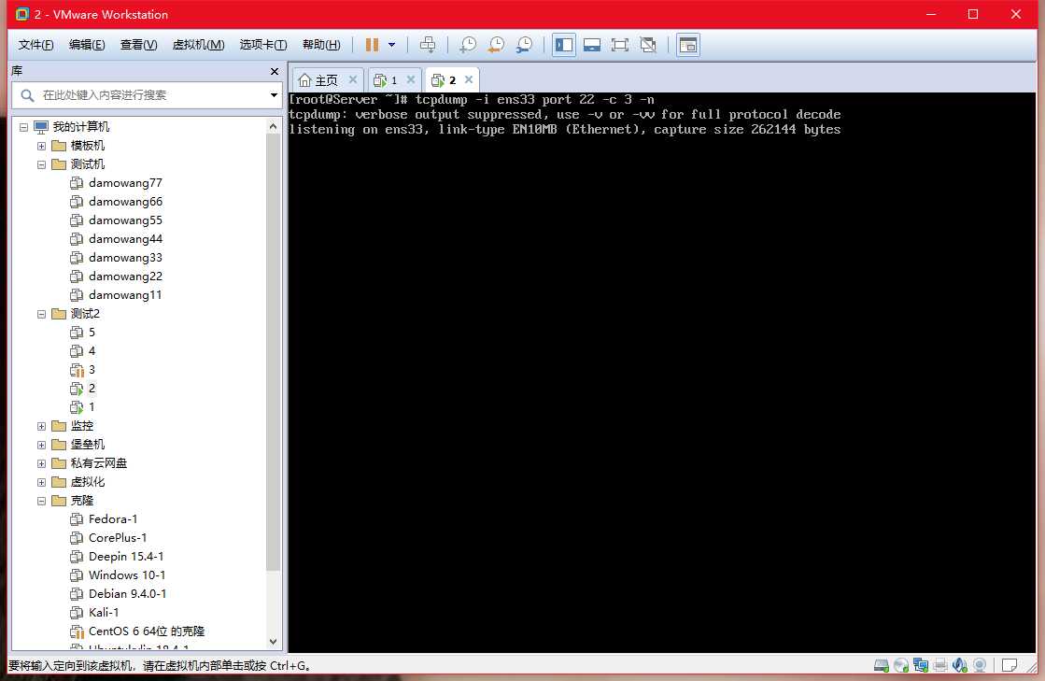Take a snapshot of this VM
Viewport: 1045px width, 681px height.
click(x=468, y=45)
